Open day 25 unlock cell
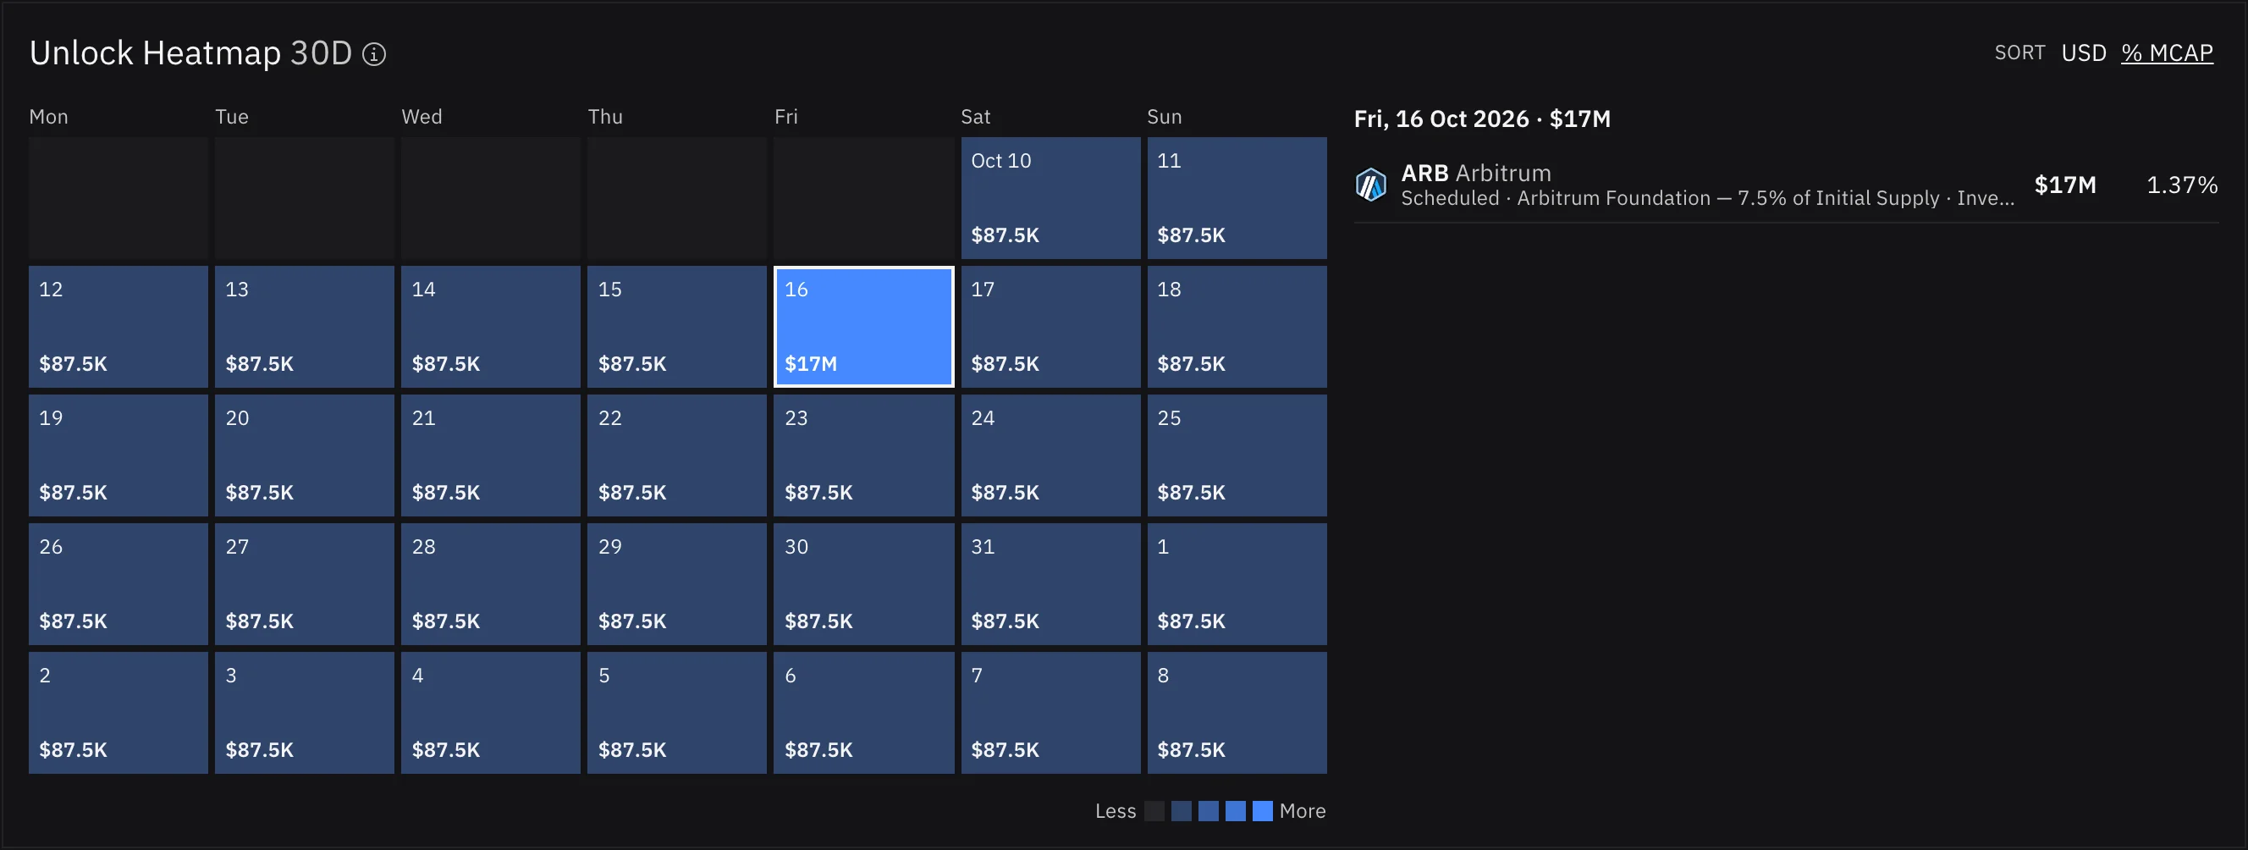 click(1237, 455)
